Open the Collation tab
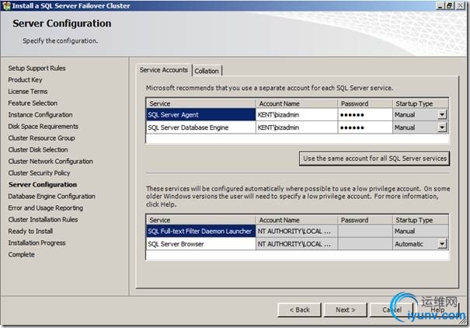This screenshot has width=470, height=328. (x=207, y=71)
